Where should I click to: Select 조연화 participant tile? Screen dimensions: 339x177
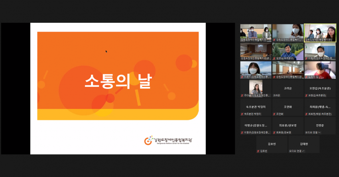pyautogui.click(x=288, y=107)
